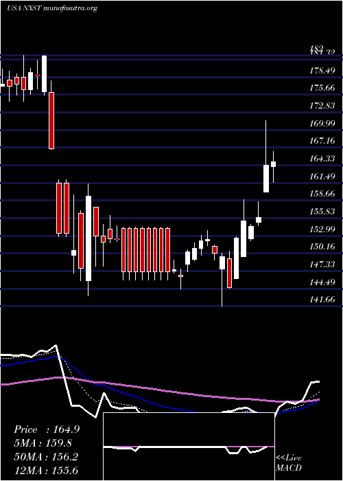The height and width of the screenshot is (481, 343).
Task: Click the '5MA : 159.8' readout
Action: click(44, 443)
